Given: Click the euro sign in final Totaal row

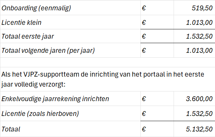Looking at the screenshot, I should (144, 129).
